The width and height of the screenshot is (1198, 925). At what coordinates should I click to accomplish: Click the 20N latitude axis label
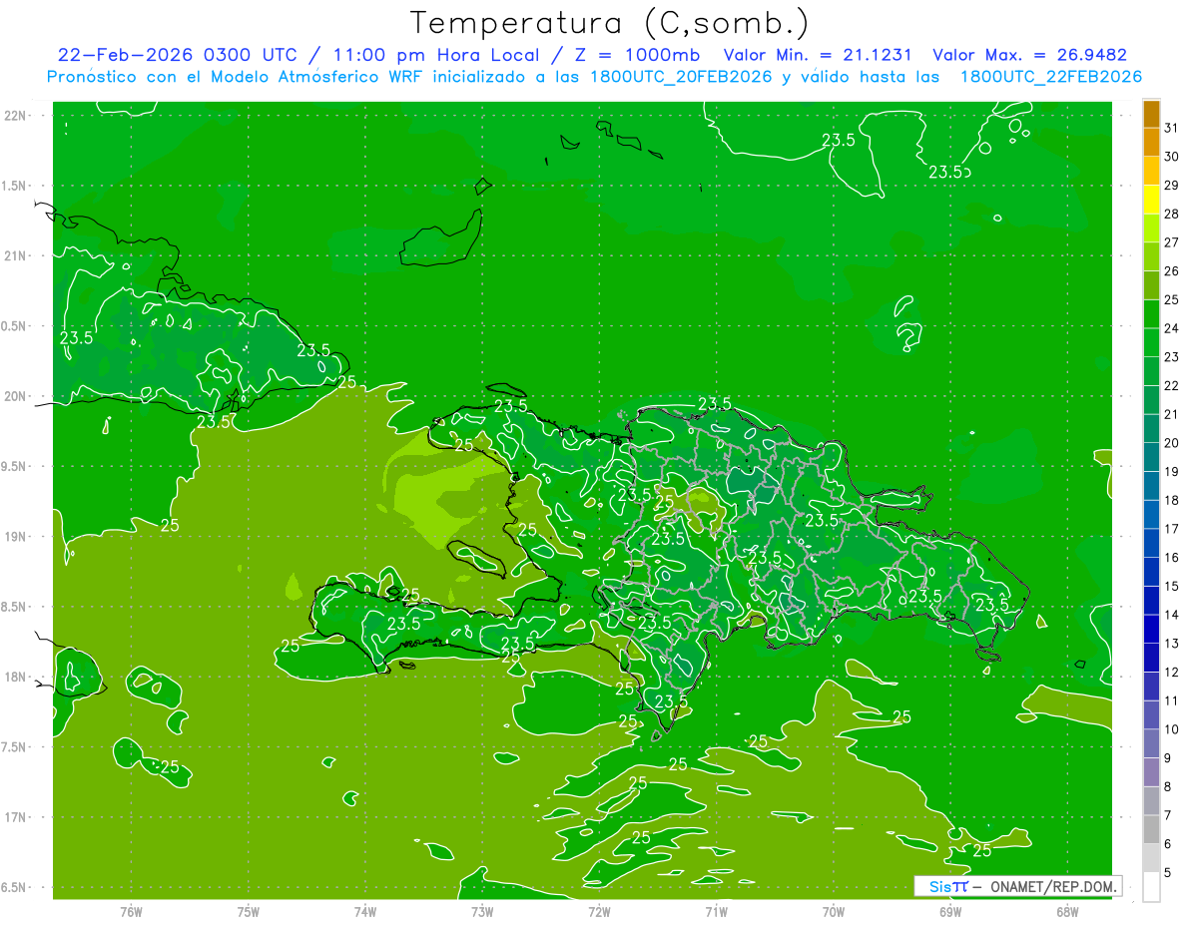(x=15, y=396)
